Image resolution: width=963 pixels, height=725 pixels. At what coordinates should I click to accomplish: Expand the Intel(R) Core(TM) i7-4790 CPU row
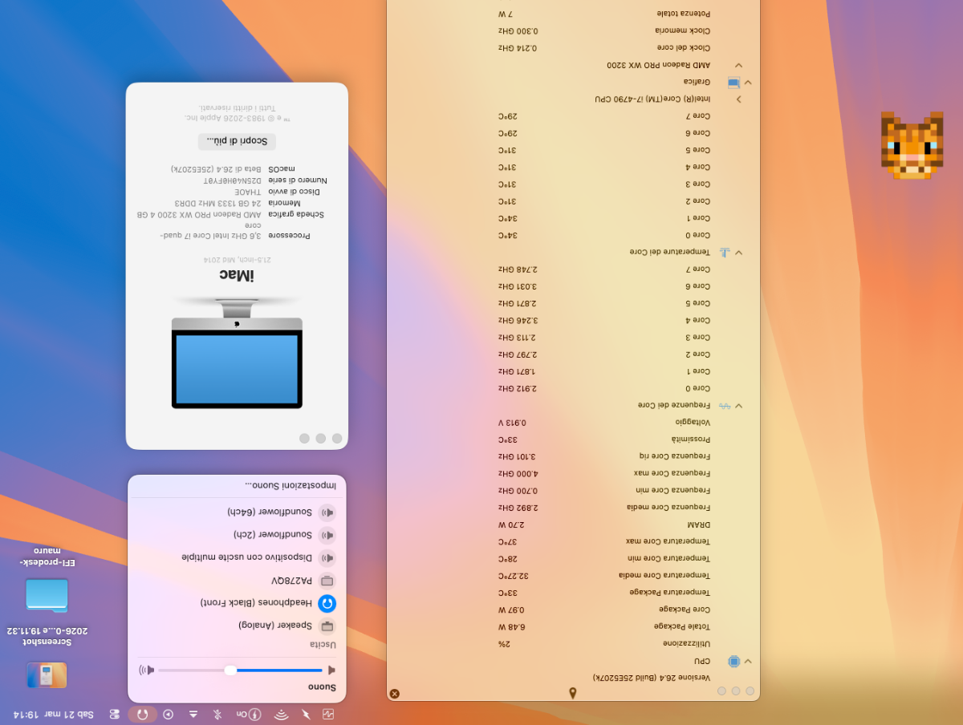click(739, 99)
